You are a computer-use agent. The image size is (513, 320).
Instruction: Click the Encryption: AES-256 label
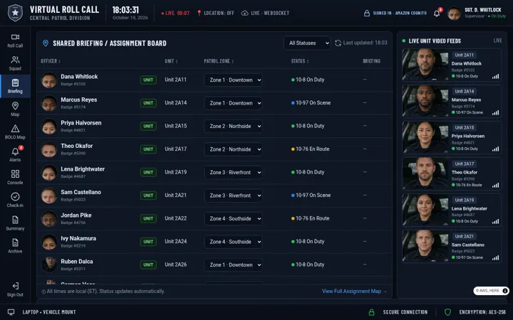[482, 312]
